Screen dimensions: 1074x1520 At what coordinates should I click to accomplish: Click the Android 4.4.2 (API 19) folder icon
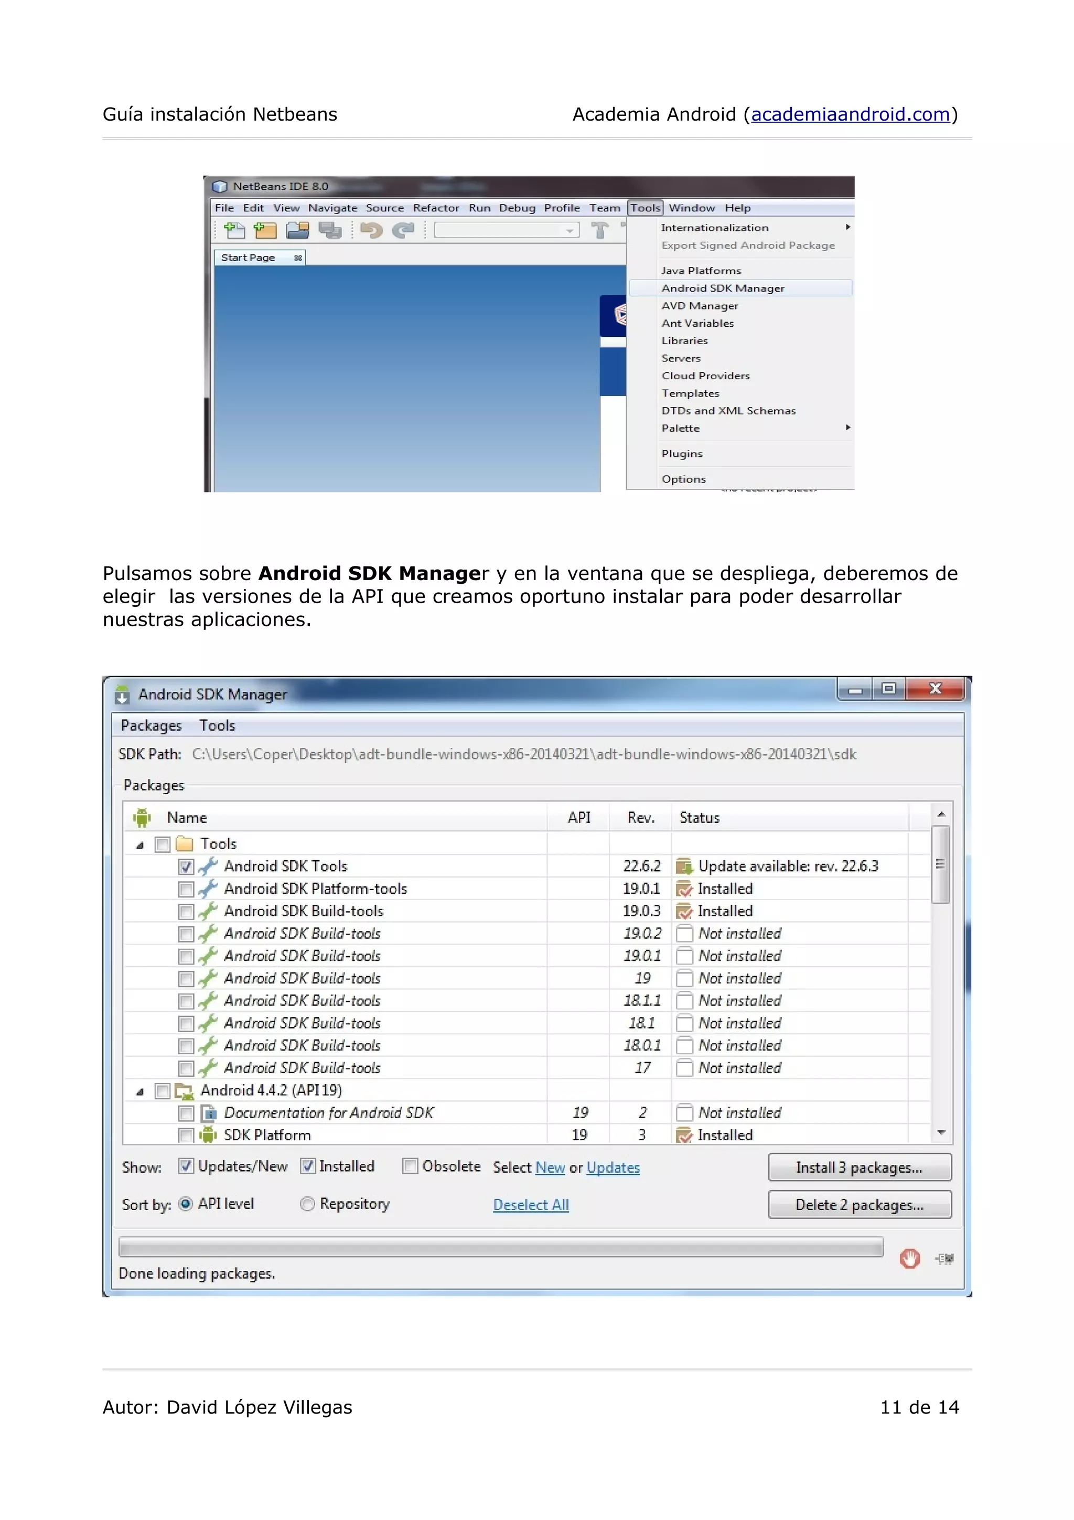pos(185,1090)
